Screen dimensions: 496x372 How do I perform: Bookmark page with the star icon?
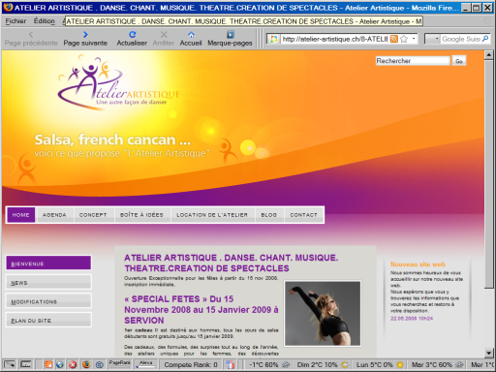click(x=404, y=39)
